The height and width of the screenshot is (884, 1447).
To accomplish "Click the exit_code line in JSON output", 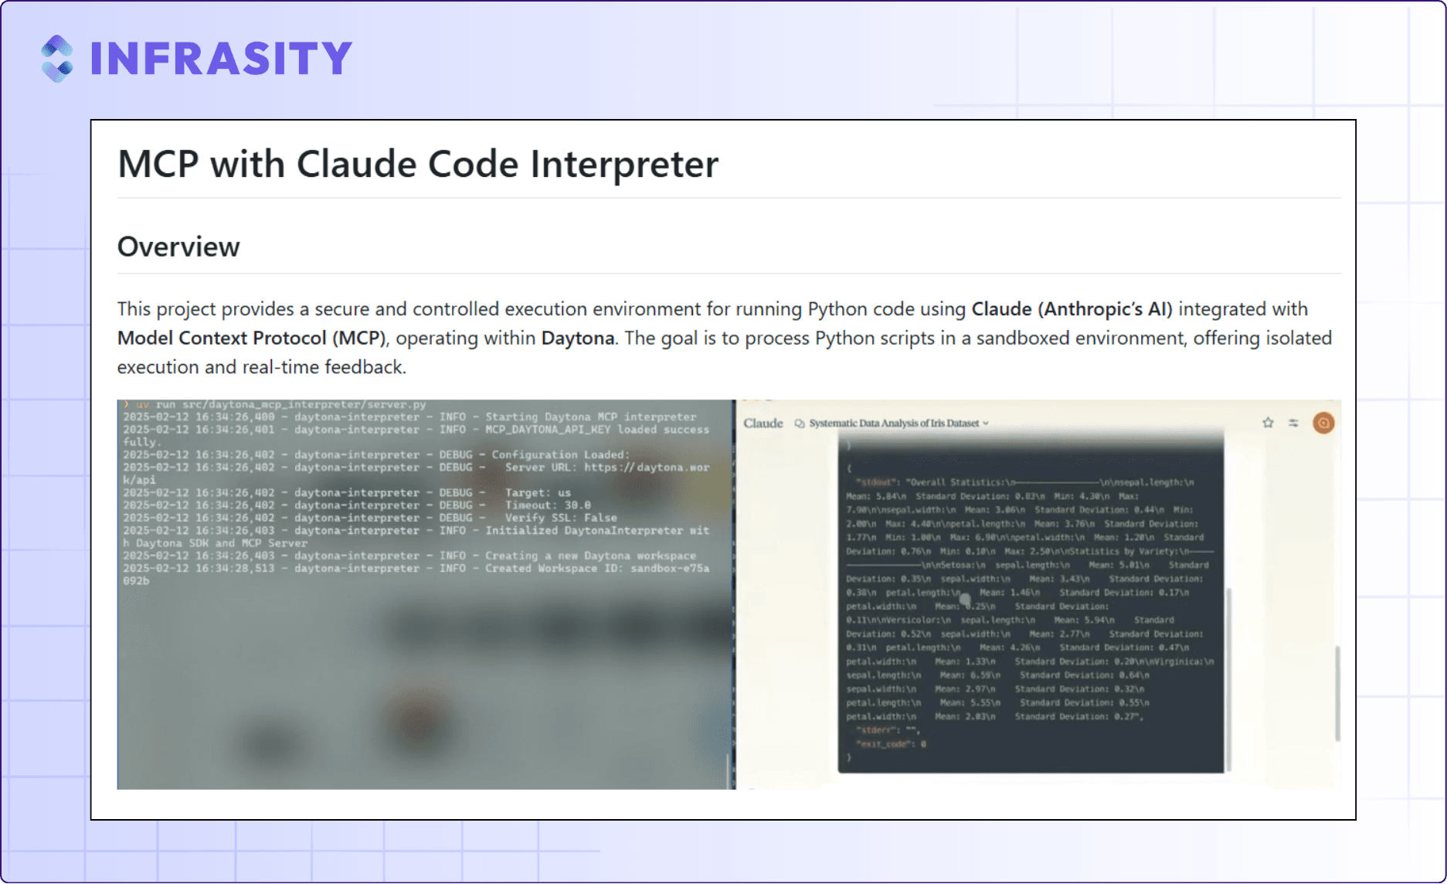I will click(x=891, y=744).
